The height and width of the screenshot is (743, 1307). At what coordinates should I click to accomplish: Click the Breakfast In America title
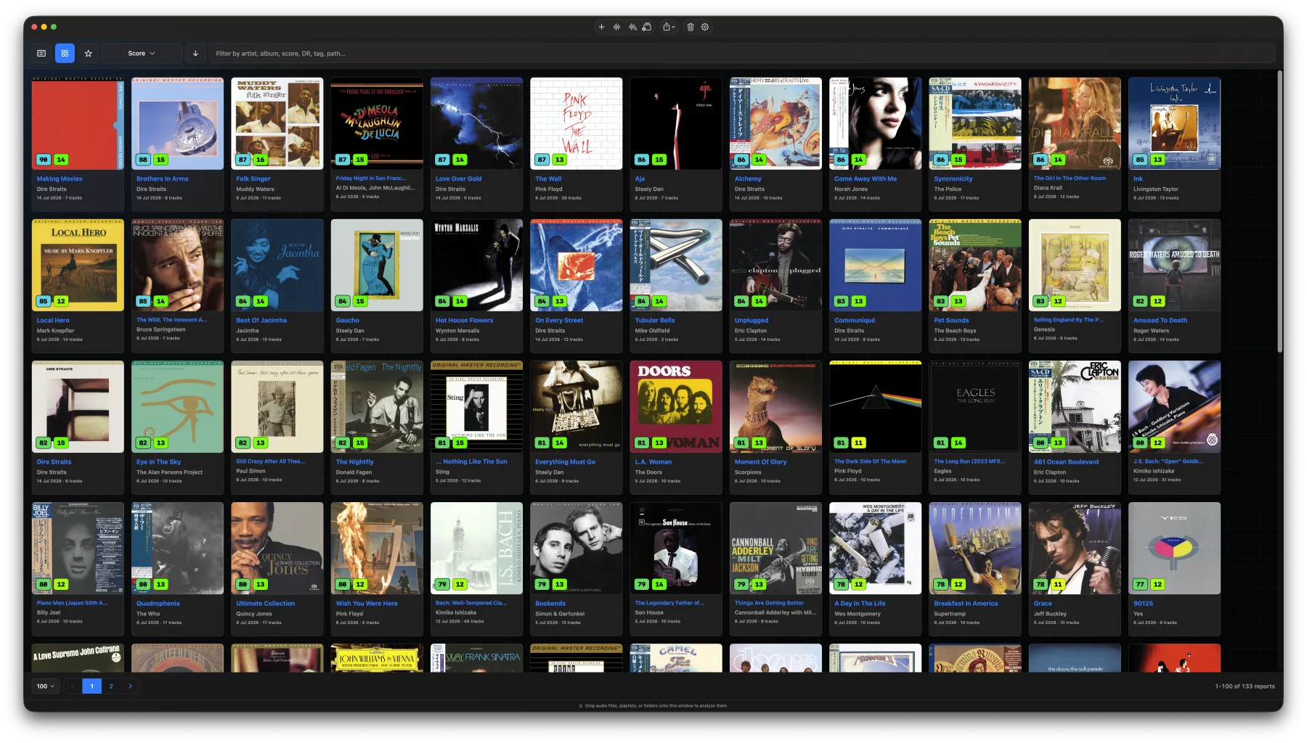coord(966,603)
